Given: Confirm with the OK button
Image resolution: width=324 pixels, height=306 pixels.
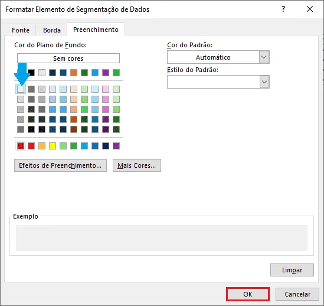Looking at the screenshot, I should pos(248,294).
